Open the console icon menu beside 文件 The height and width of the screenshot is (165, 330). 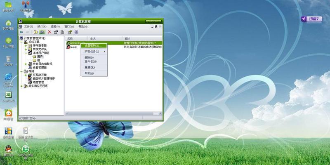coord(20,26)
